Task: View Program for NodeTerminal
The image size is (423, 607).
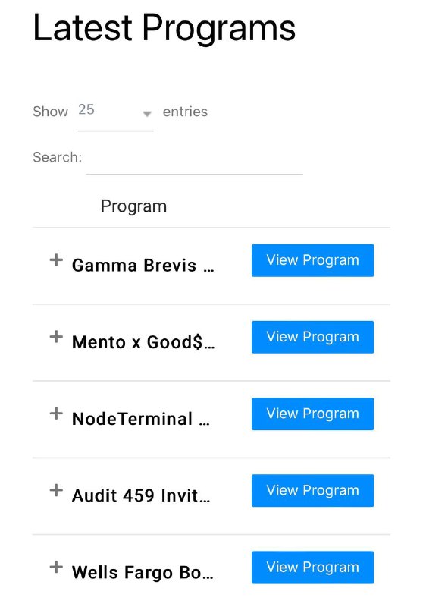Action: coord(312,414)
